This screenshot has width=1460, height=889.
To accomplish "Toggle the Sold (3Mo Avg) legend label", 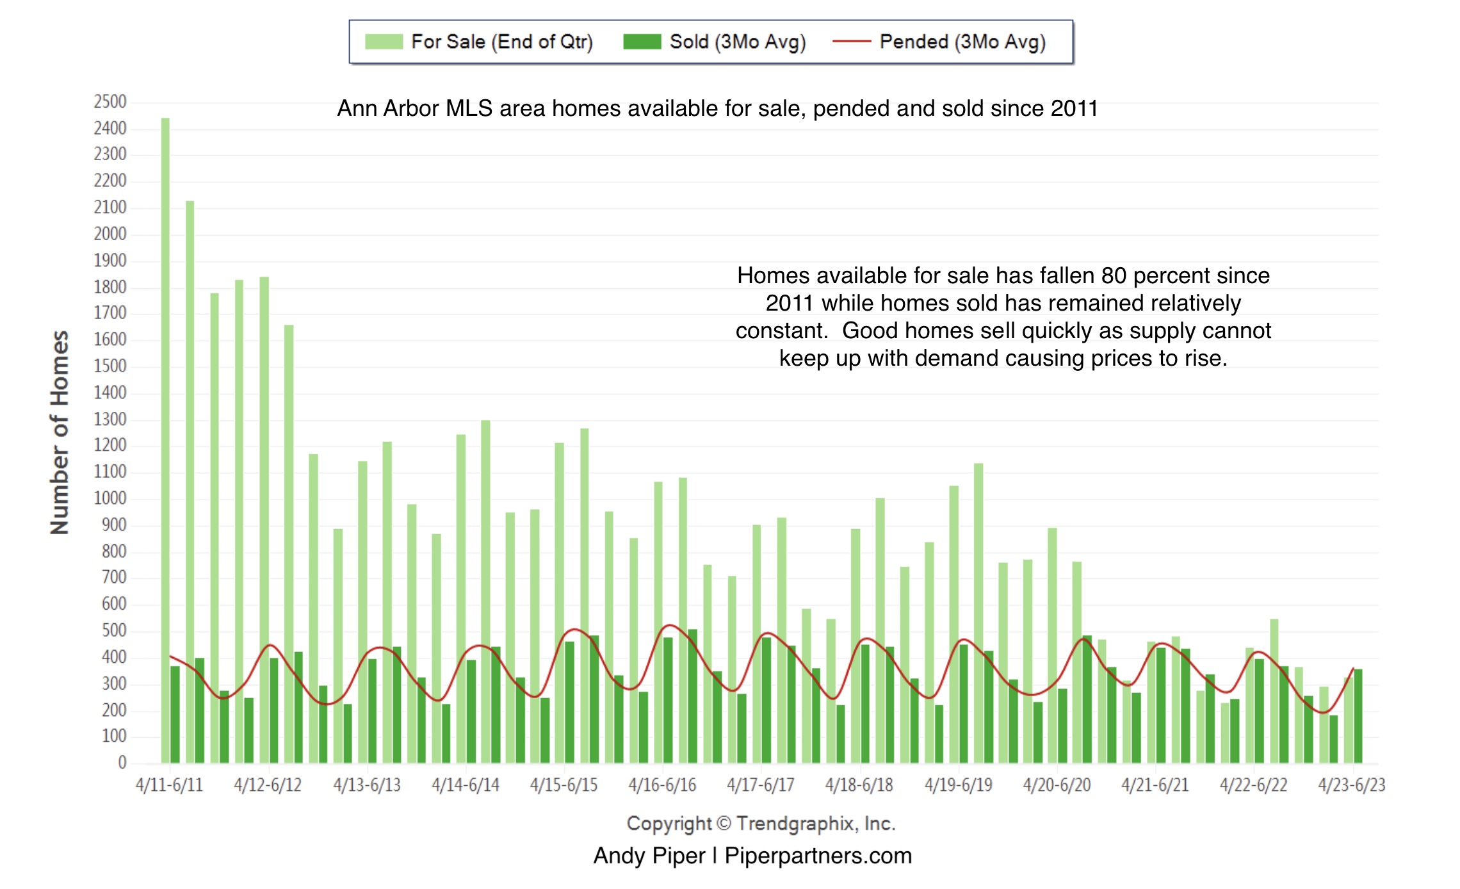I will point(737,42).
